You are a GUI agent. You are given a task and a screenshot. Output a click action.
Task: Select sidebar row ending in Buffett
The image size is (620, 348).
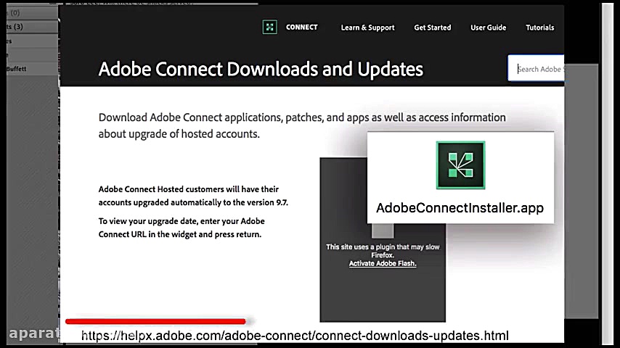pos(32,69)
